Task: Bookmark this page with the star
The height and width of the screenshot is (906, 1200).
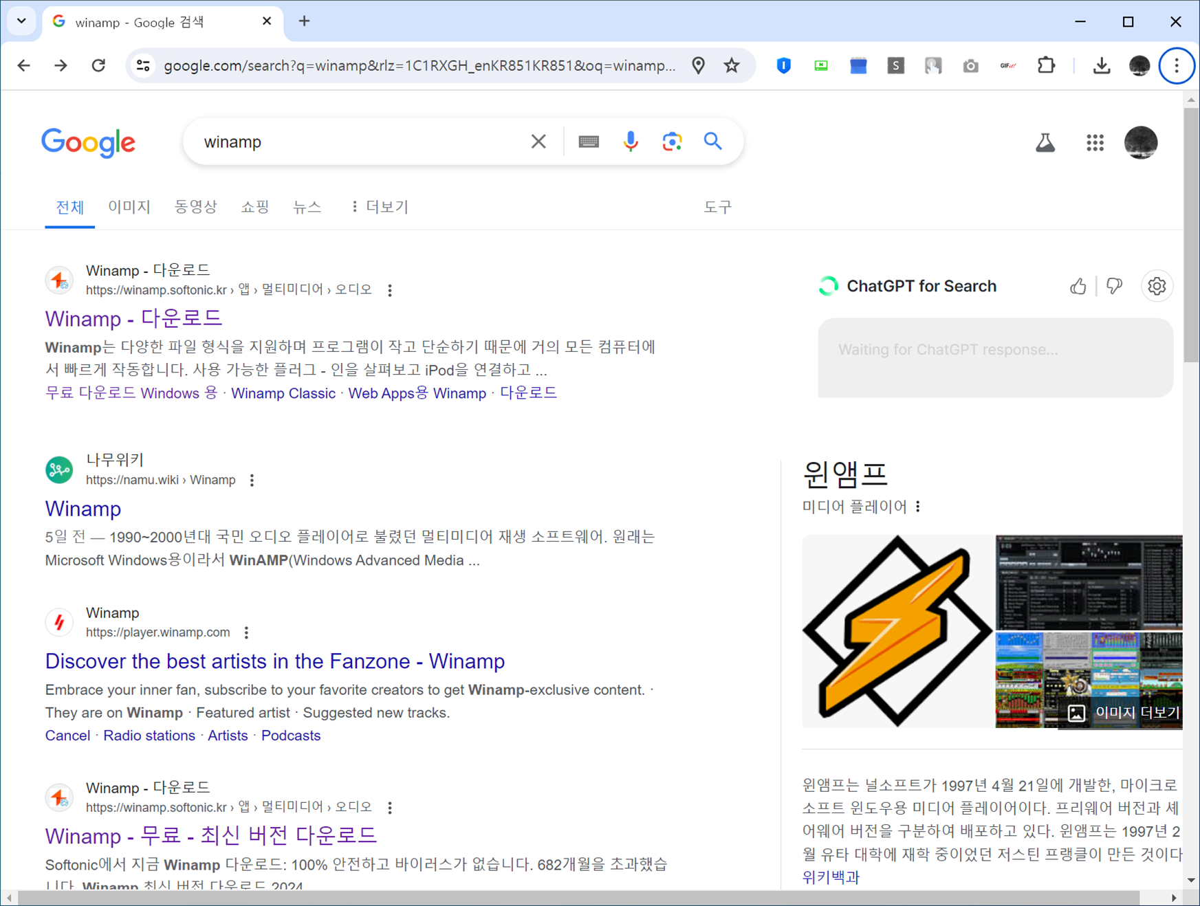Action: (731, 65)
